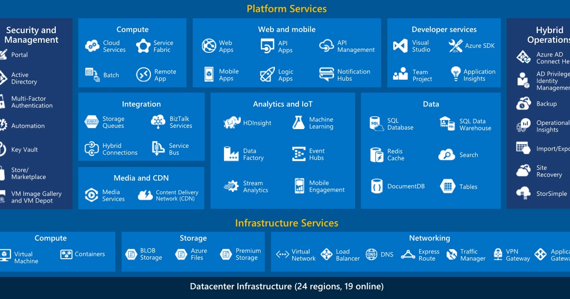Open Redis Cache under Data

377,155
